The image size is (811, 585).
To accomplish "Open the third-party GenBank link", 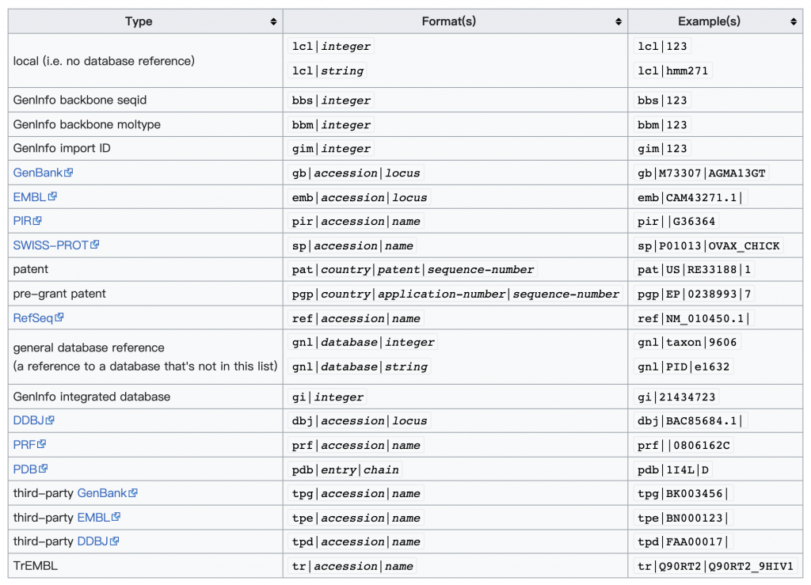I will pos(102,493).
